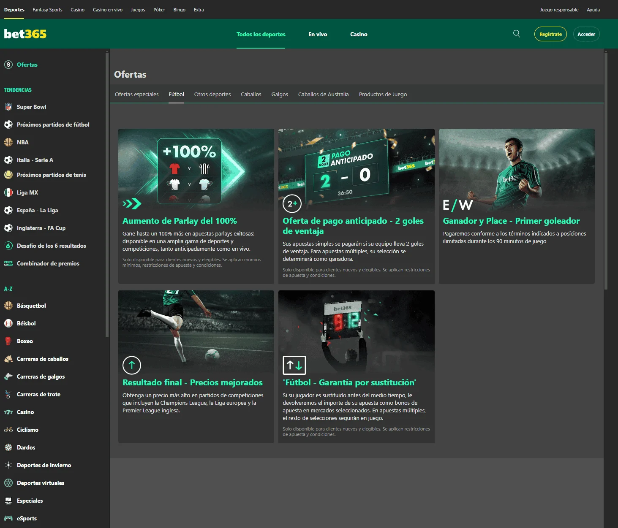Click the Especiales icon
618x528 pixels.
pyautogui.click(x=8, y=501)
